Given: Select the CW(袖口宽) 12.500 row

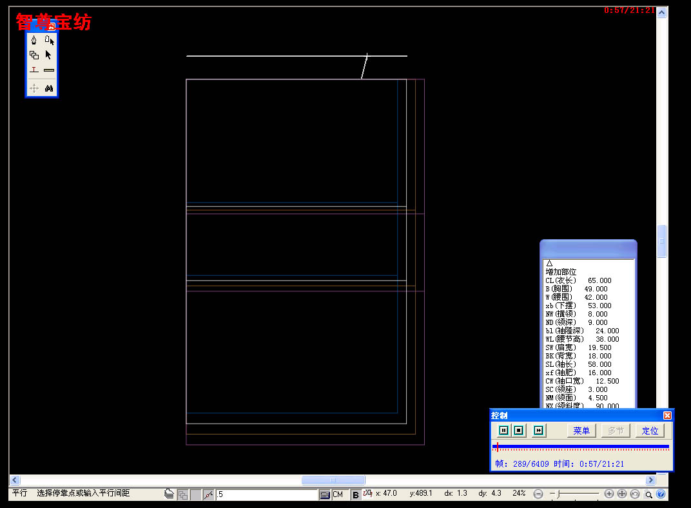Looking at the screenshot, I should click(x=582, y=380).
